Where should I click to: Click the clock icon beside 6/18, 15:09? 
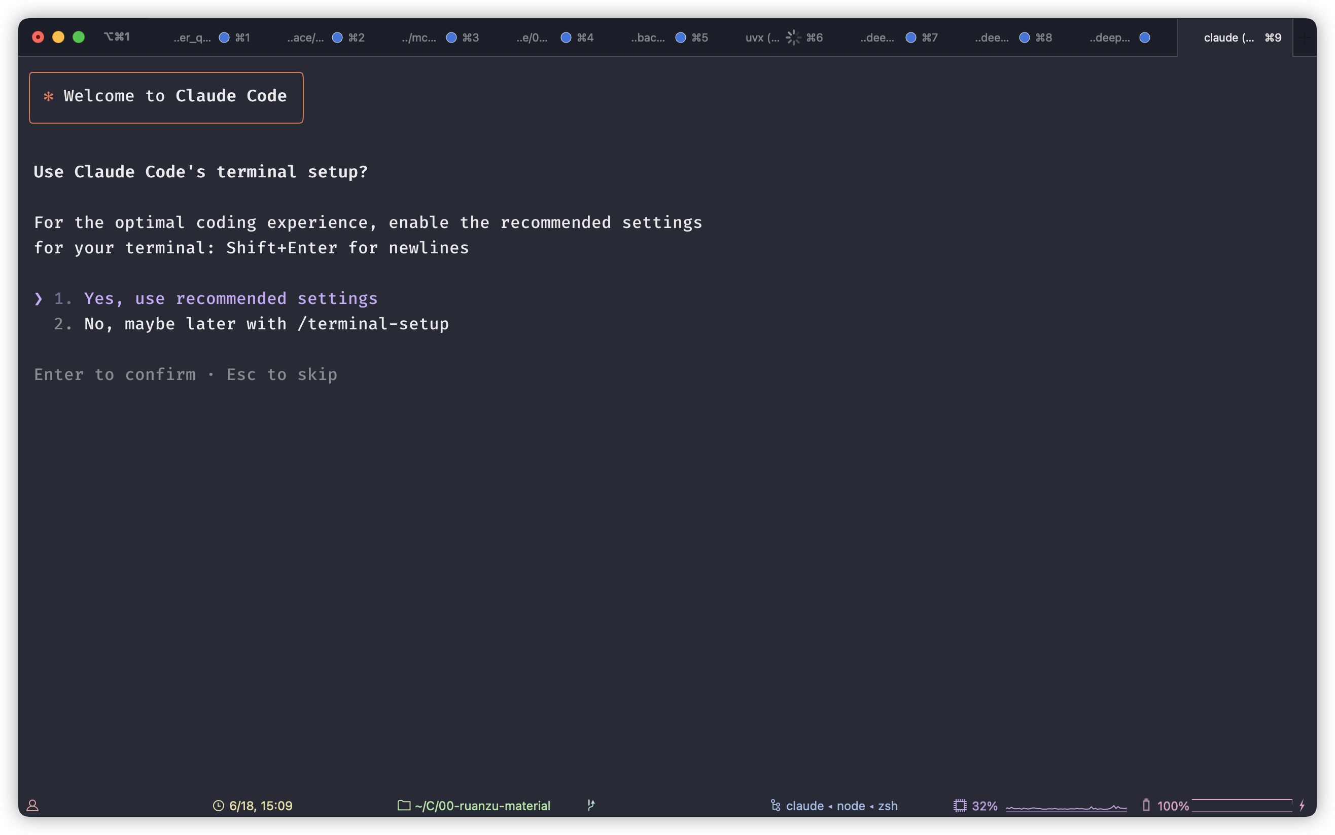point(218,806)
